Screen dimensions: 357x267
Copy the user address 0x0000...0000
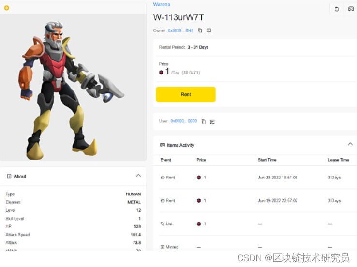pyautogui.click(x=204, y=122)
